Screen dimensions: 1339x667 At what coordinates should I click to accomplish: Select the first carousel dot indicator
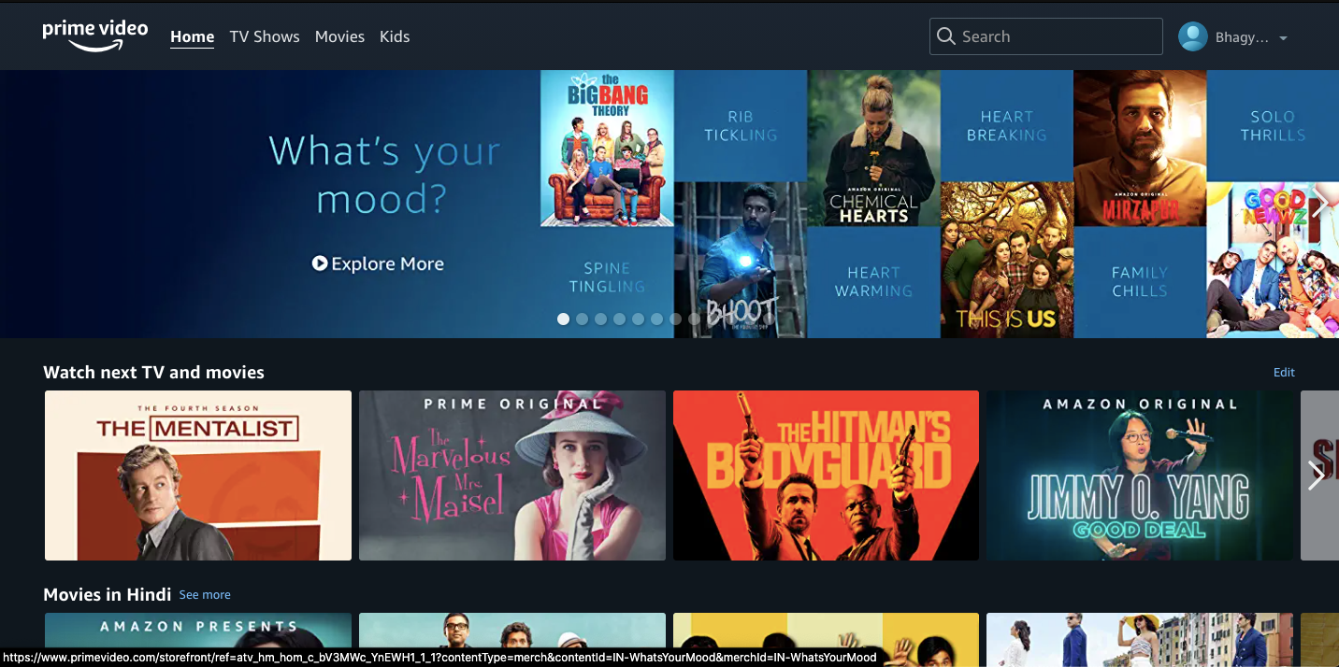click(563, 319)
